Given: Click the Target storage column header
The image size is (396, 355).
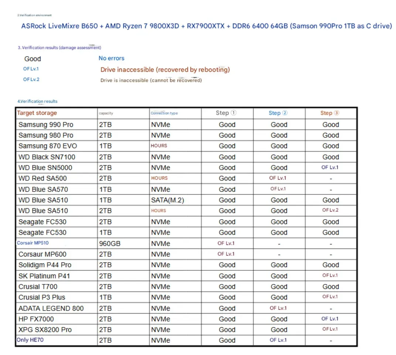Looking at the screenshot, I should 37,113.
